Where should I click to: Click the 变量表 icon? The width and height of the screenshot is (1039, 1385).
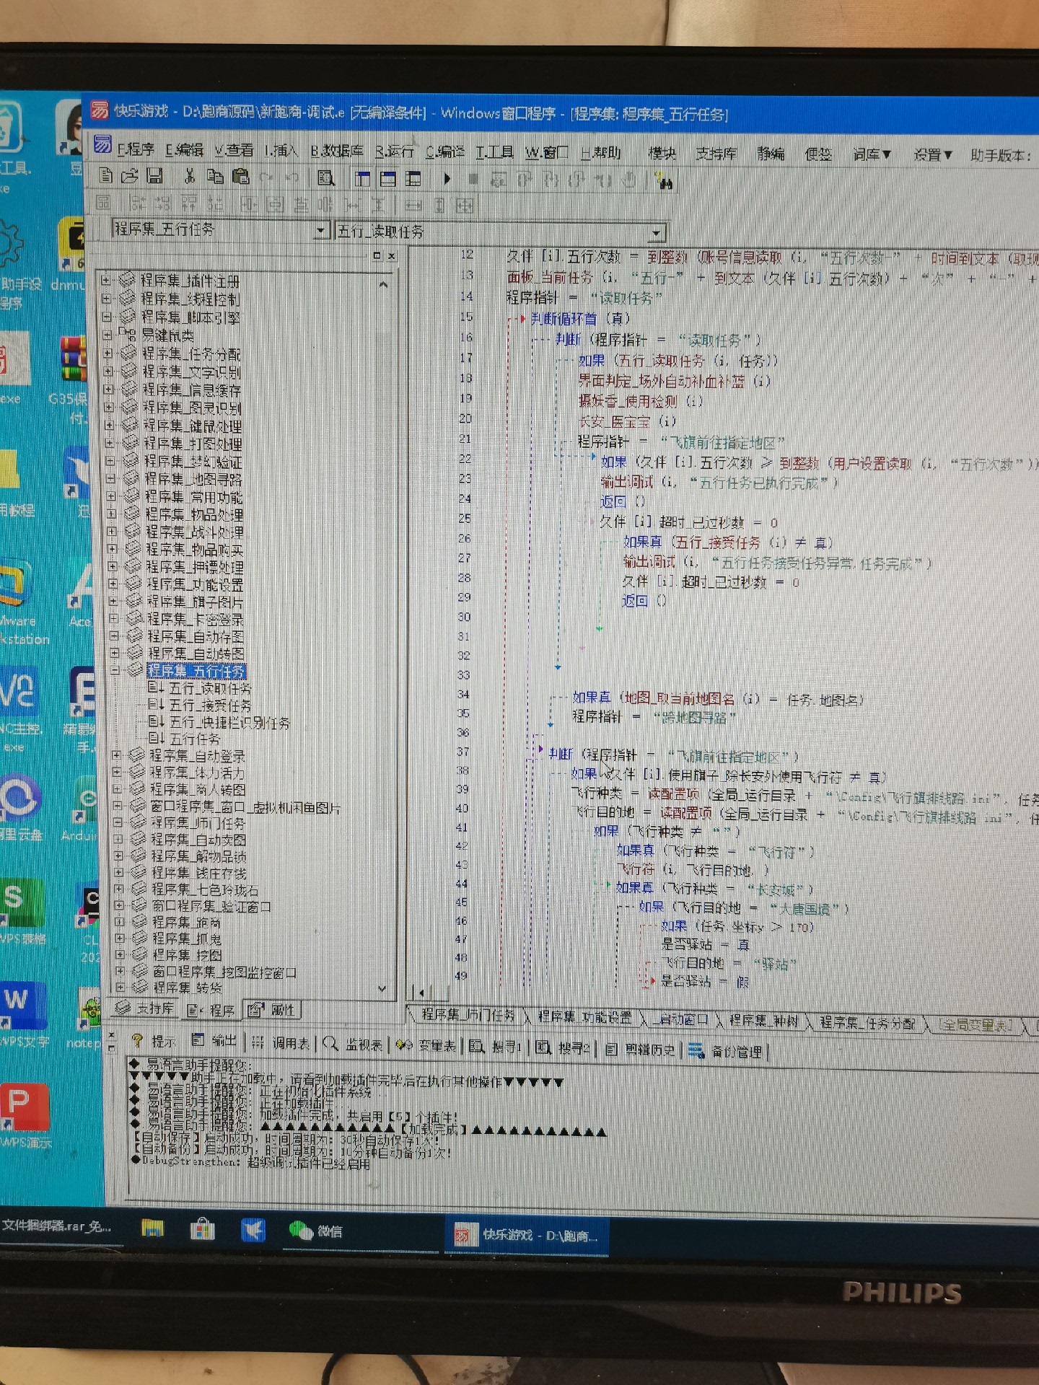405,1045
